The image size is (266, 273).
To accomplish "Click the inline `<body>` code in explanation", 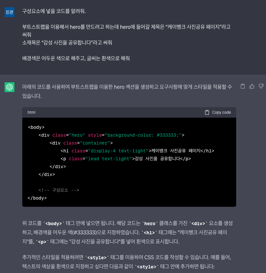I will [x=54, y=224].
